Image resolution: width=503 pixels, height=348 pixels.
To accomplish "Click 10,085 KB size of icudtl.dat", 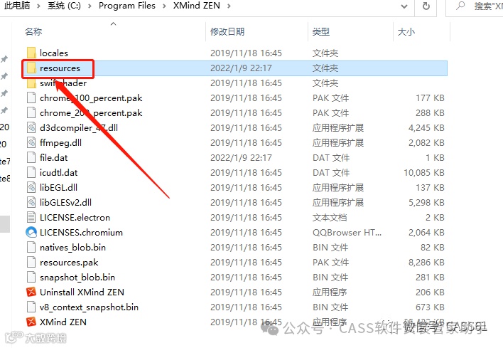I will [x=423, y=172].
